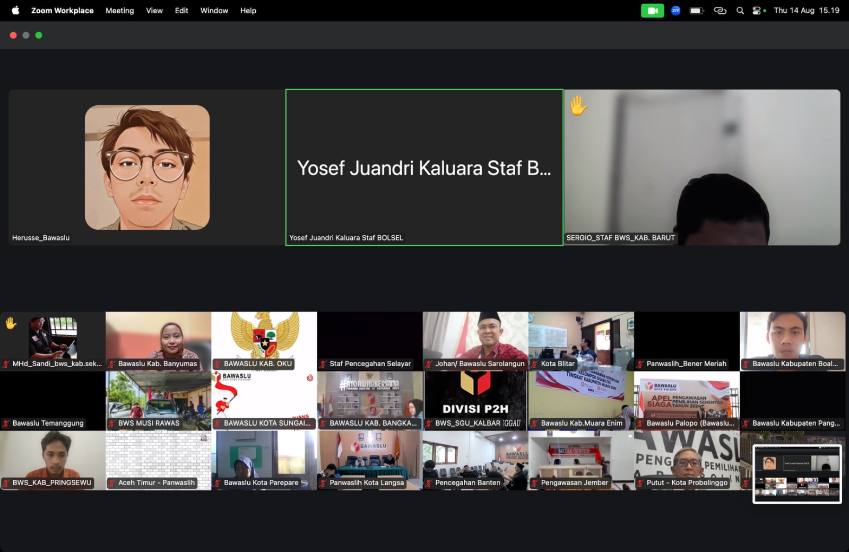Screen dimensions: 849x552
Task: Click the date and time in menu bar
Action: click(806, 11)
